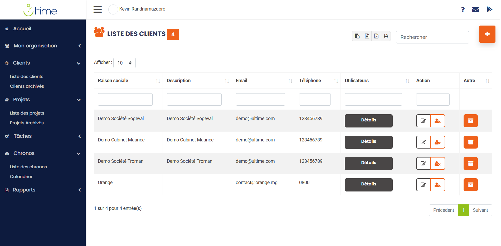Click the Rechercher search field

(432, 37)
